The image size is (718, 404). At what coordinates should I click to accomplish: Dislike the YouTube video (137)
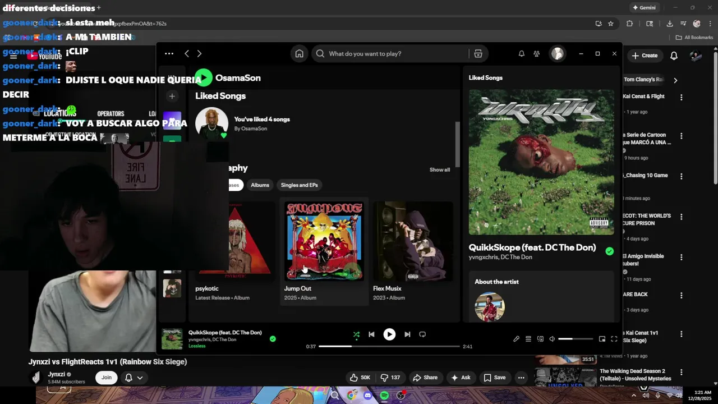coord(390,378)
